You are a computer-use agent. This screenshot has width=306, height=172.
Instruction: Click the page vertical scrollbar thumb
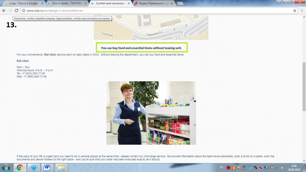click(304, 86)
